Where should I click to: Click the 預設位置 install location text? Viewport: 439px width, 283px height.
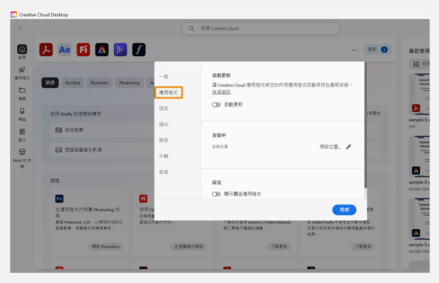(x=330, y=147)
